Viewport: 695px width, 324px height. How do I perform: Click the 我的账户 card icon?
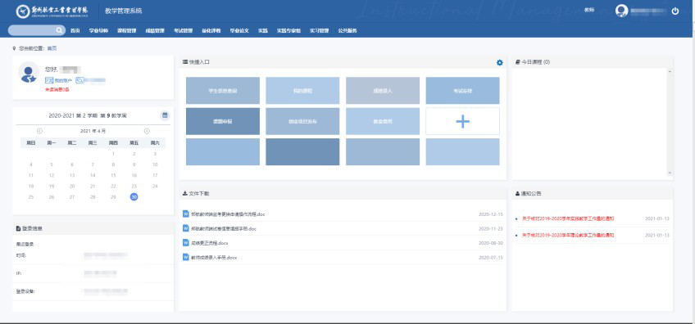tap(48, 80)
